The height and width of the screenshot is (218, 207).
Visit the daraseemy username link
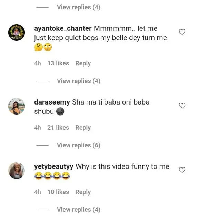[x=52, y=102]
